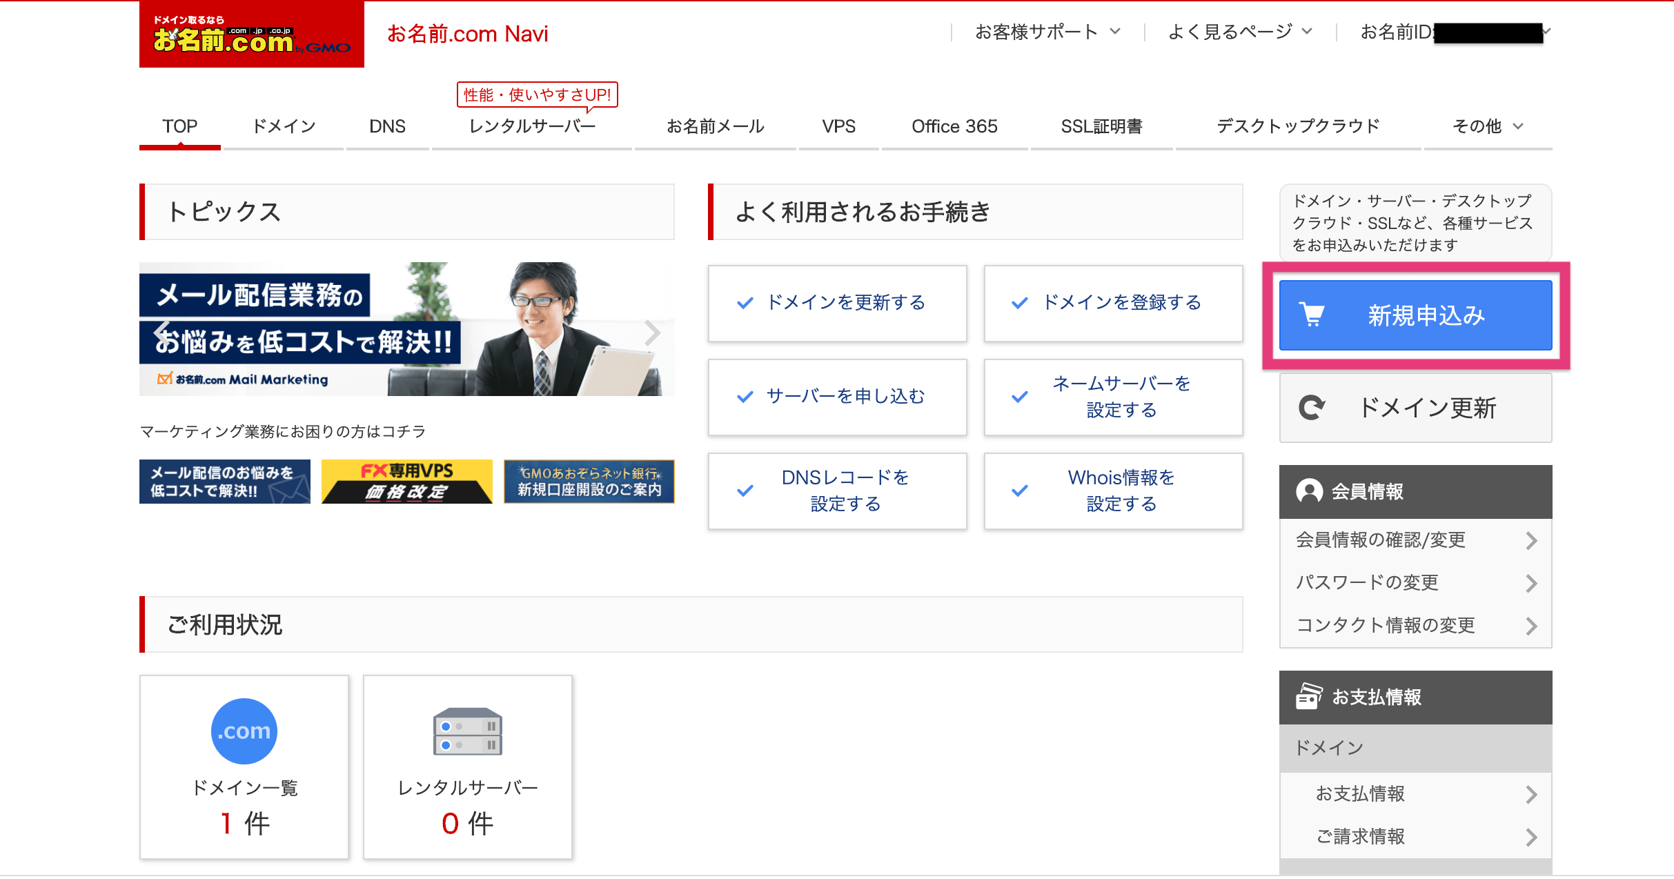This screenshot has width=1674, height=879.
Task: Click the ネームサーバーを設定する shortcut
Action: pos(1114,397)
